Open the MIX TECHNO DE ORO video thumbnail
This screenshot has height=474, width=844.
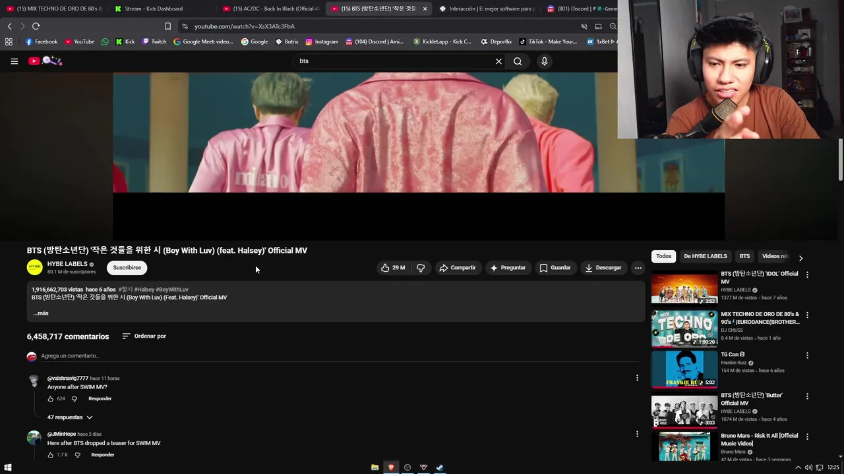pos(684,329)
